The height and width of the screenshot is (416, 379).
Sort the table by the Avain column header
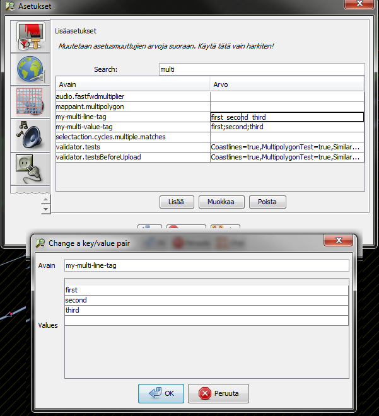point(132,84)
